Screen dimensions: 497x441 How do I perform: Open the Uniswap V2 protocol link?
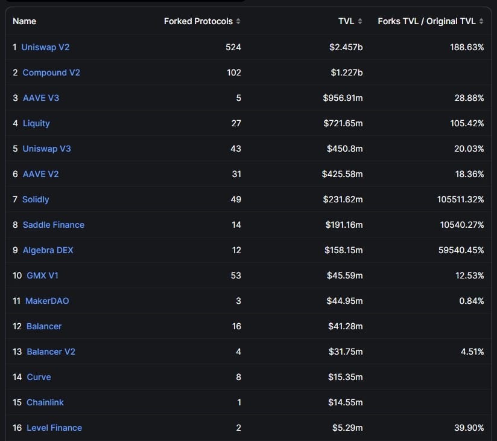[45, 47]
